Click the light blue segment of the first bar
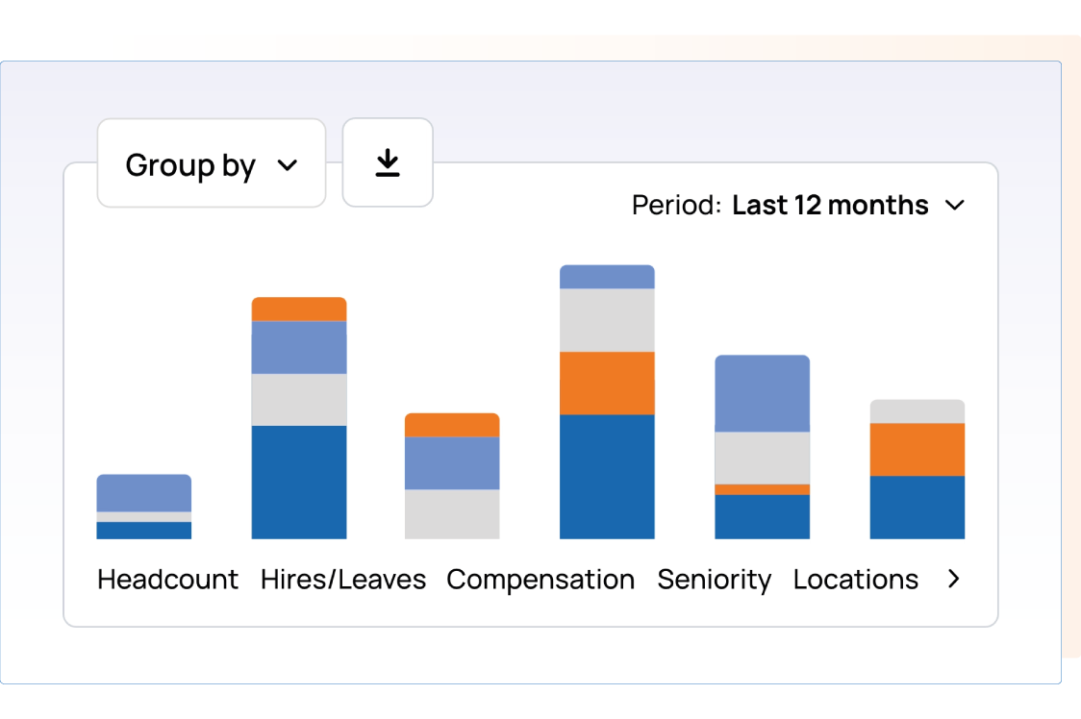Image resolution: width=1081 pixels, height=719 pixels. [x=144, y=492]
